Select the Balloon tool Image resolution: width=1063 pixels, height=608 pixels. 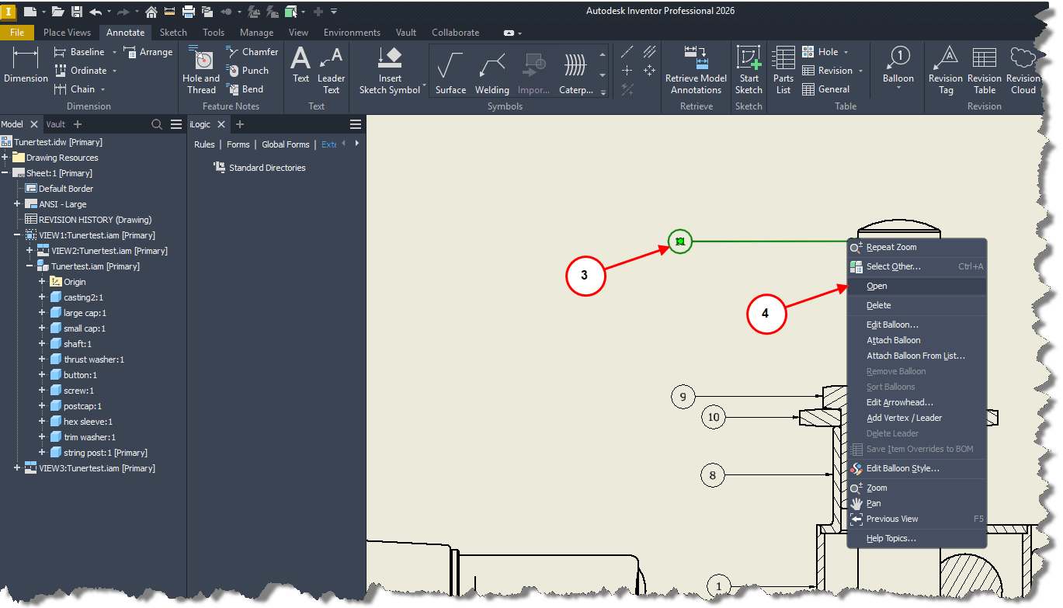898,65
